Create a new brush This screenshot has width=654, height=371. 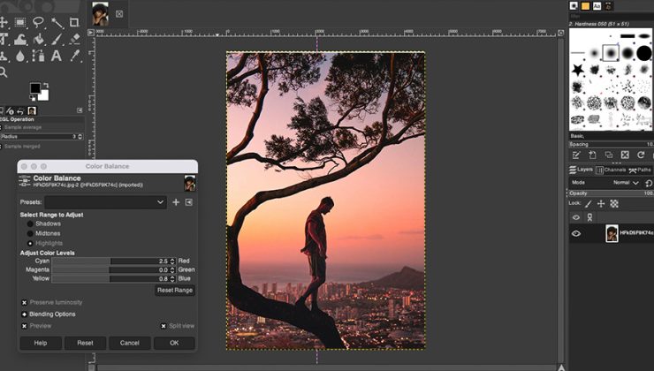[592, 155]
